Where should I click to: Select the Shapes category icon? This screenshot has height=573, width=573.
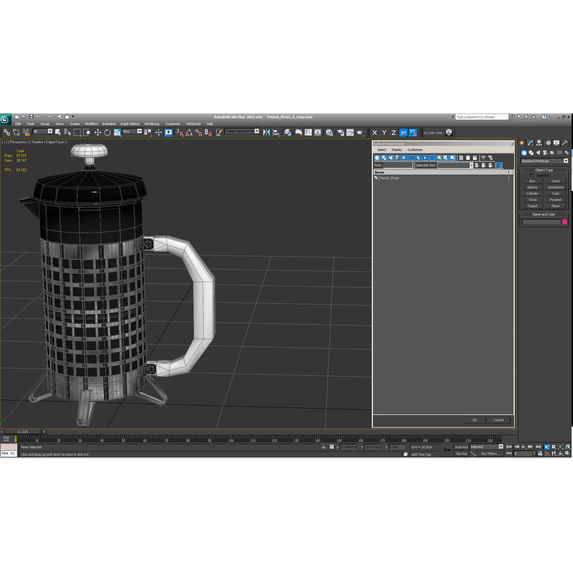pyautogui.click(x=531, y=152)
